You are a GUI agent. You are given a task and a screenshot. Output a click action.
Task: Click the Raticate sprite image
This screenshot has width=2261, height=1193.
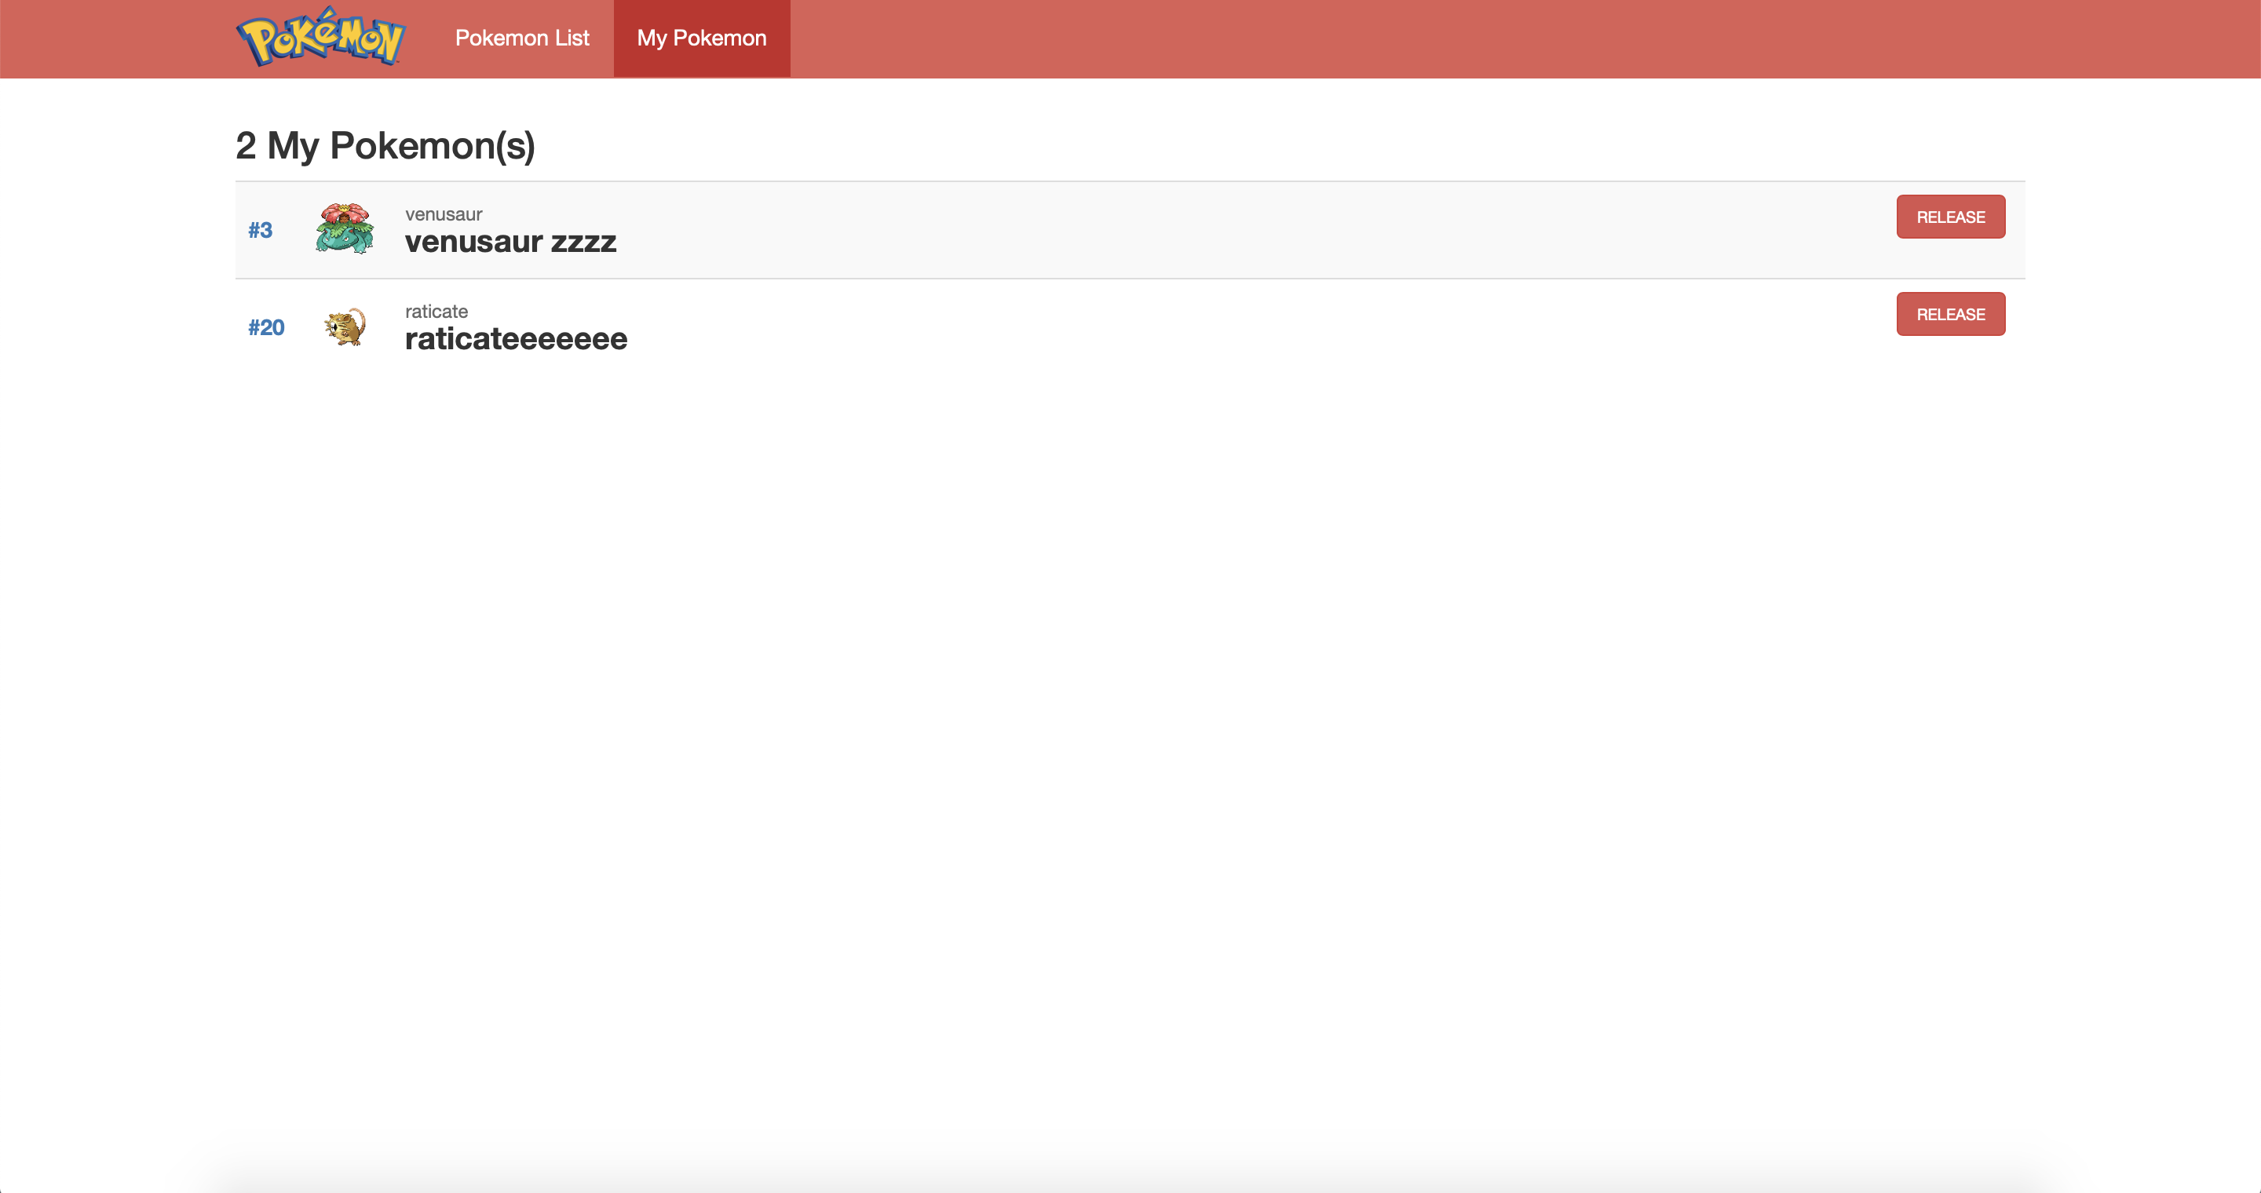click(x=344, y=327)
